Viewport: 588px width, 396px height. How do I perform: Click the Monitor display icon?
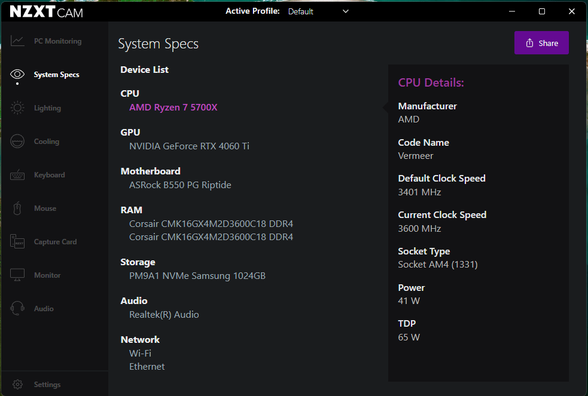[x=17, y=275]
